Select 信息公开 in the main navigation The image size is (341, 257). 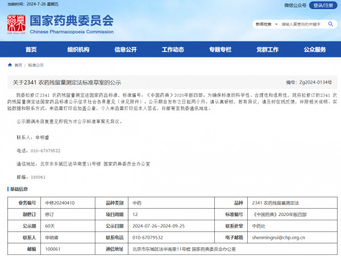tap(126, 49)
